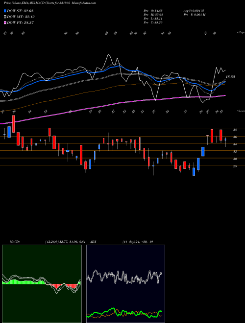Screen dimensions: 245x323
Task: Click the ADX '(14 day) 24, +30, -19' values
Action: (138, 242)
